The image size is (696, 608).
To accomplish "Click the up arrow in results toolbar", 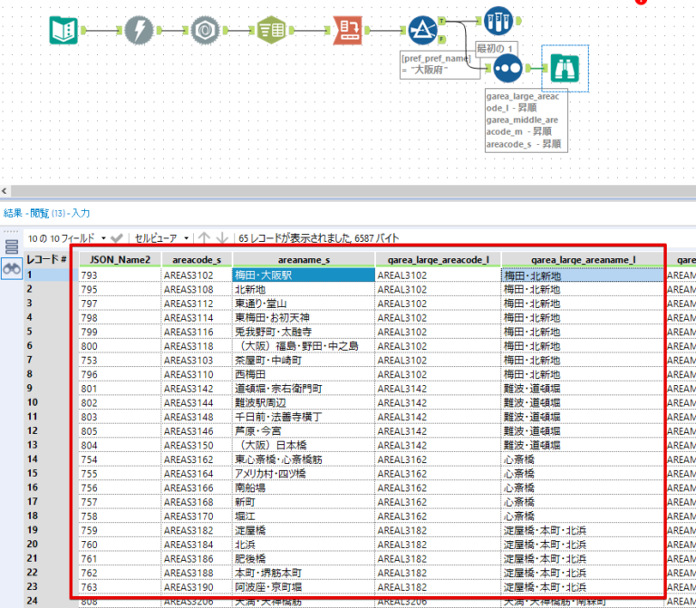I will pyautogui.click(x=205, y=238).
